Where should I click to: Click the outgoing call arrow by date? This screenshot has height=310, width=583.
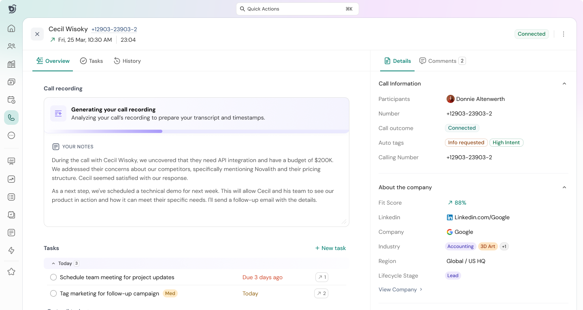click(53, 40)
